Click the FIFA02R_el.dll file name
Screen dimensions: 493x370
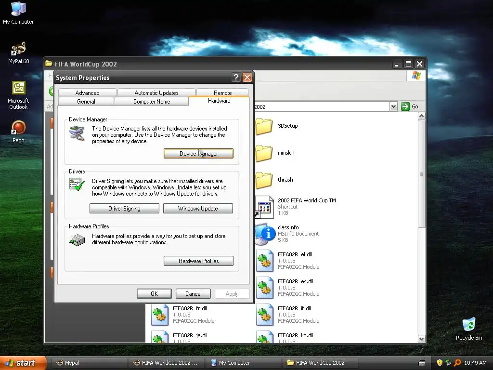(295, 254)
